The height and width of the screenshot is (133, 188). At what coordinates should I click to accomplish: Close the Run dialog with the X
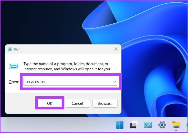click(x=116, y=49)
